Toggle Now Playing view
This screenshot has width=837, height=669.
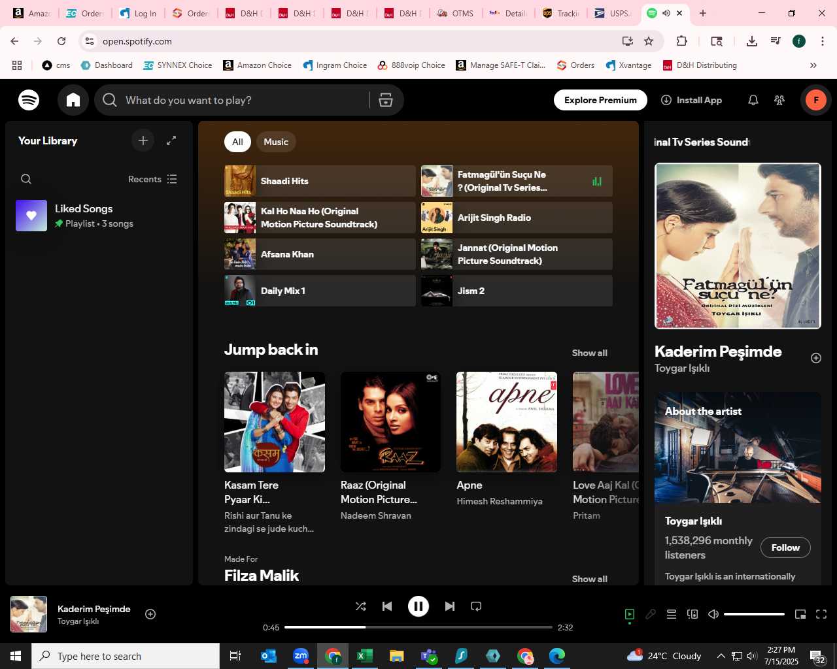(630, 614)
